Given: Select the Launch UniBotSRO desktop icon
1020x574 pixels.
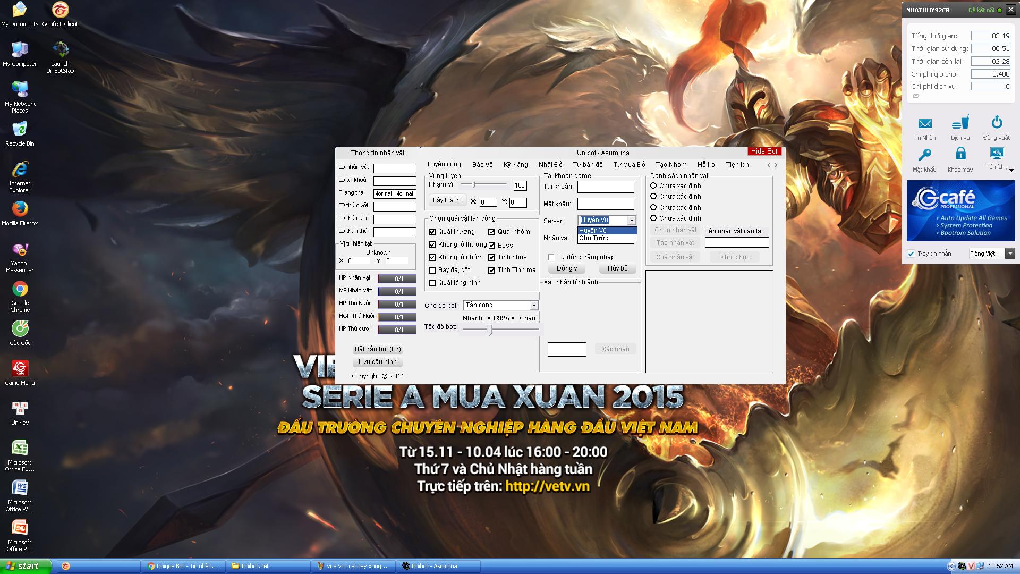Looking at the screenshot, I should coord(60,57).
